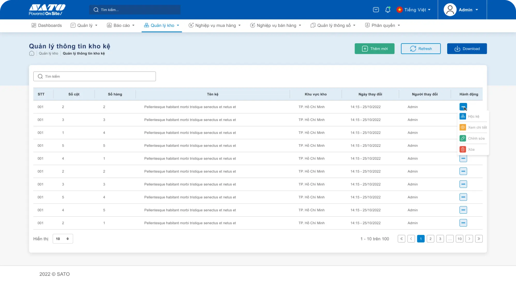Change Hiển thị rows per page selector
This screenshot has height=283, width=516.
tap(63, 239)
